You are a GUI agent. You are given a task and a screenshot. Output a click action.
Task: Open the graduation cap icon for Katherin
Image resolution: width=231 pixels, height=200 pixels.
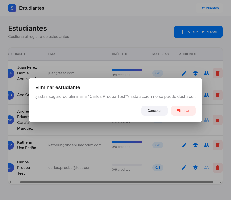point(195,145)
